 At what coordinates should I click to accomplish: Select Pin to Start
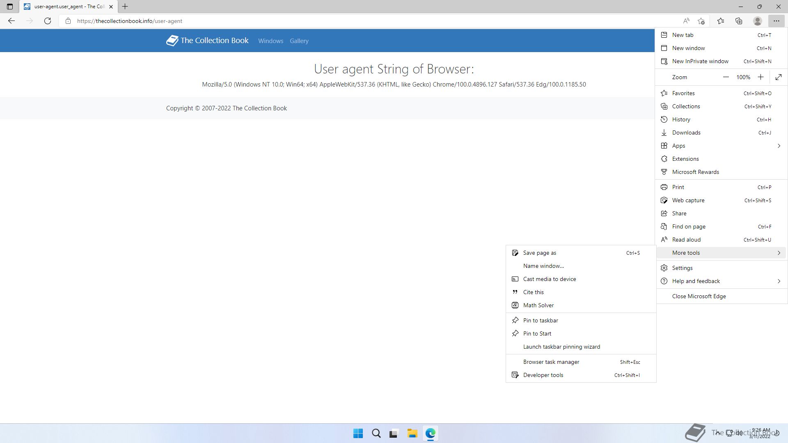[x=581, y=333]
